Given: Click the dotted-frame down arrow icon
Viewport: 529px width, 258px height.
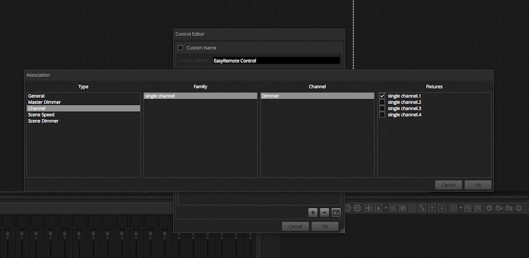Looking at the screenshot, I should click(x=442, y=208).
